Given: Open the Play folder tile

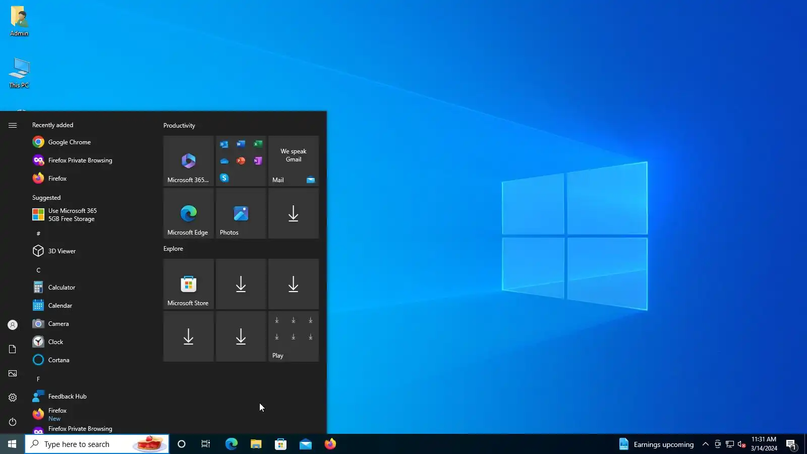Looking at the screenshot, I should (294, 336).
